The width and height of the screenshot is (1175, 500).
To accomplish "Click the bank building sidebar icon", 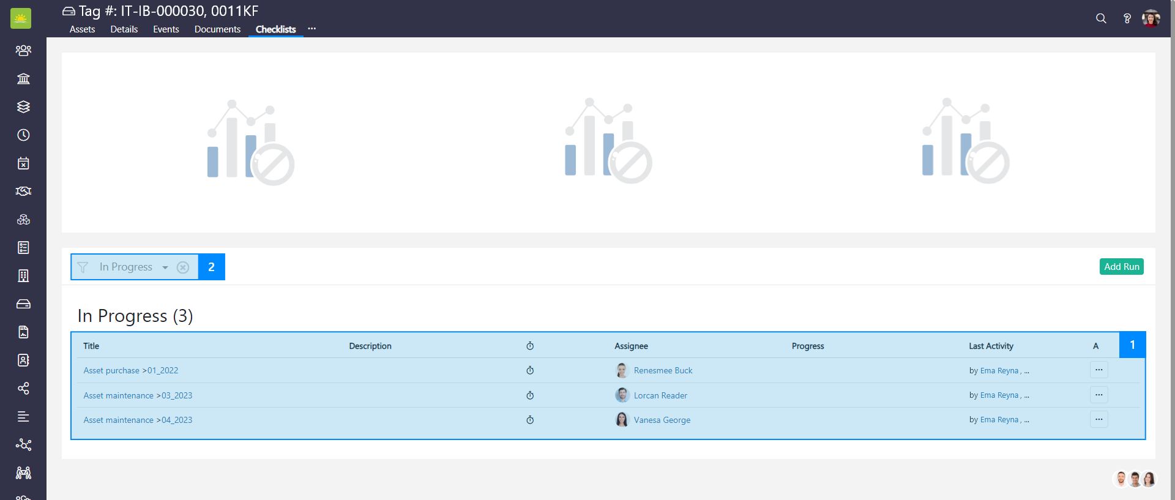I will coord(23,78).
